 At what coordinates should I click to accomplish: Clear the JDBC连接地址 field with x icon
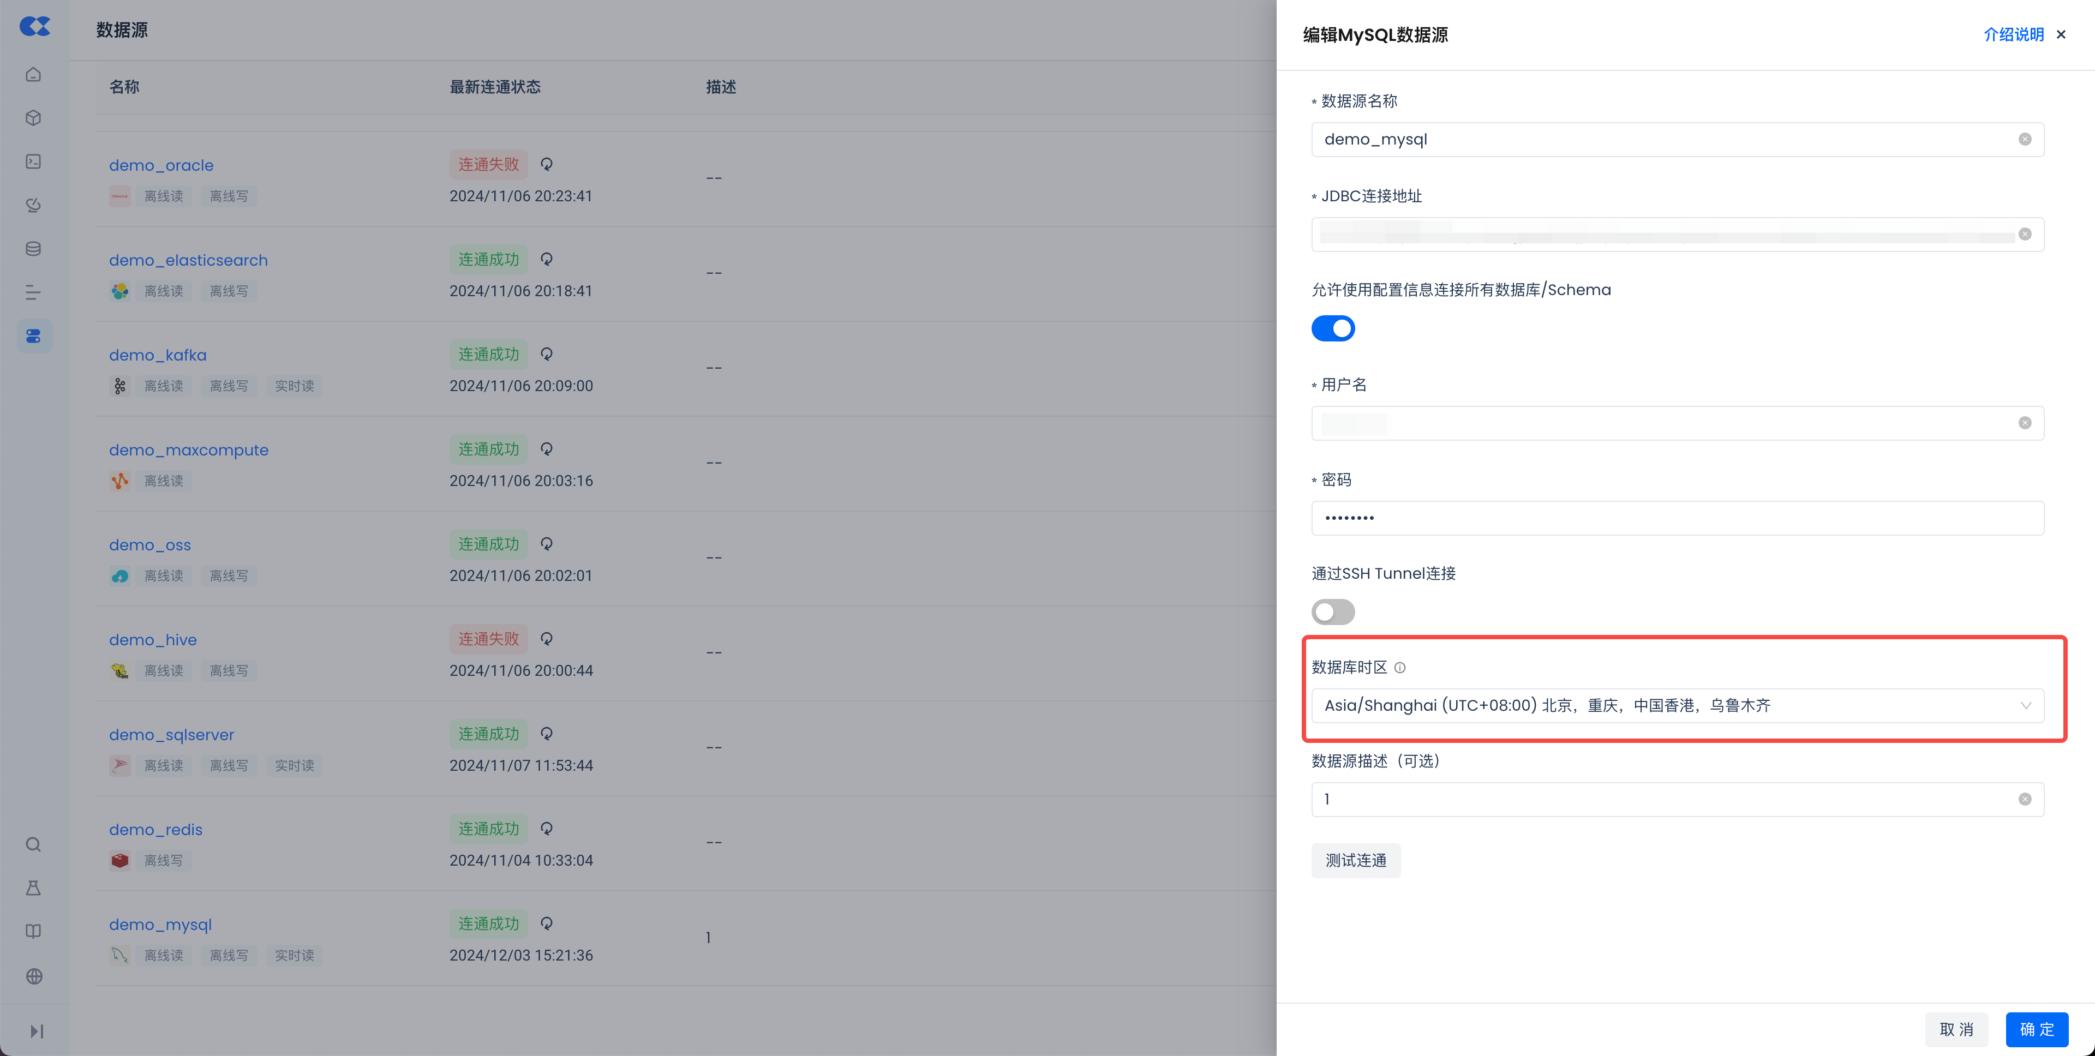tap(2024, 234)
